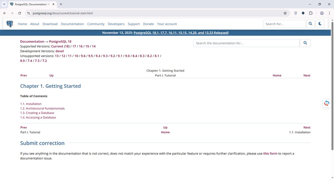Click the top Home navigation link

click(277, 75)
